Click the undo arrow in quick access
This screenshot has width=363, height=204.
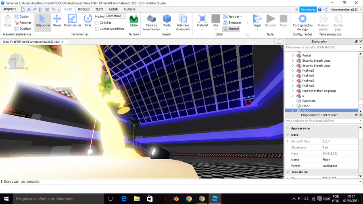(54, 10)
